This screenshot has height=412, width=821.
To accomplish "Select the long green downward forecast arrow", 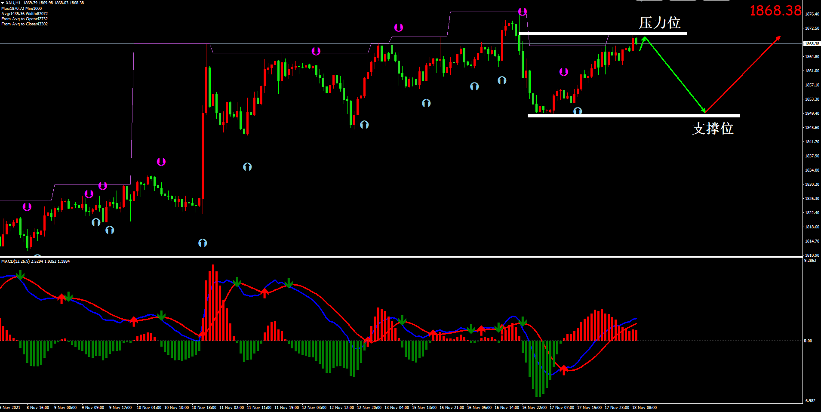I will (x=674, y=75).
